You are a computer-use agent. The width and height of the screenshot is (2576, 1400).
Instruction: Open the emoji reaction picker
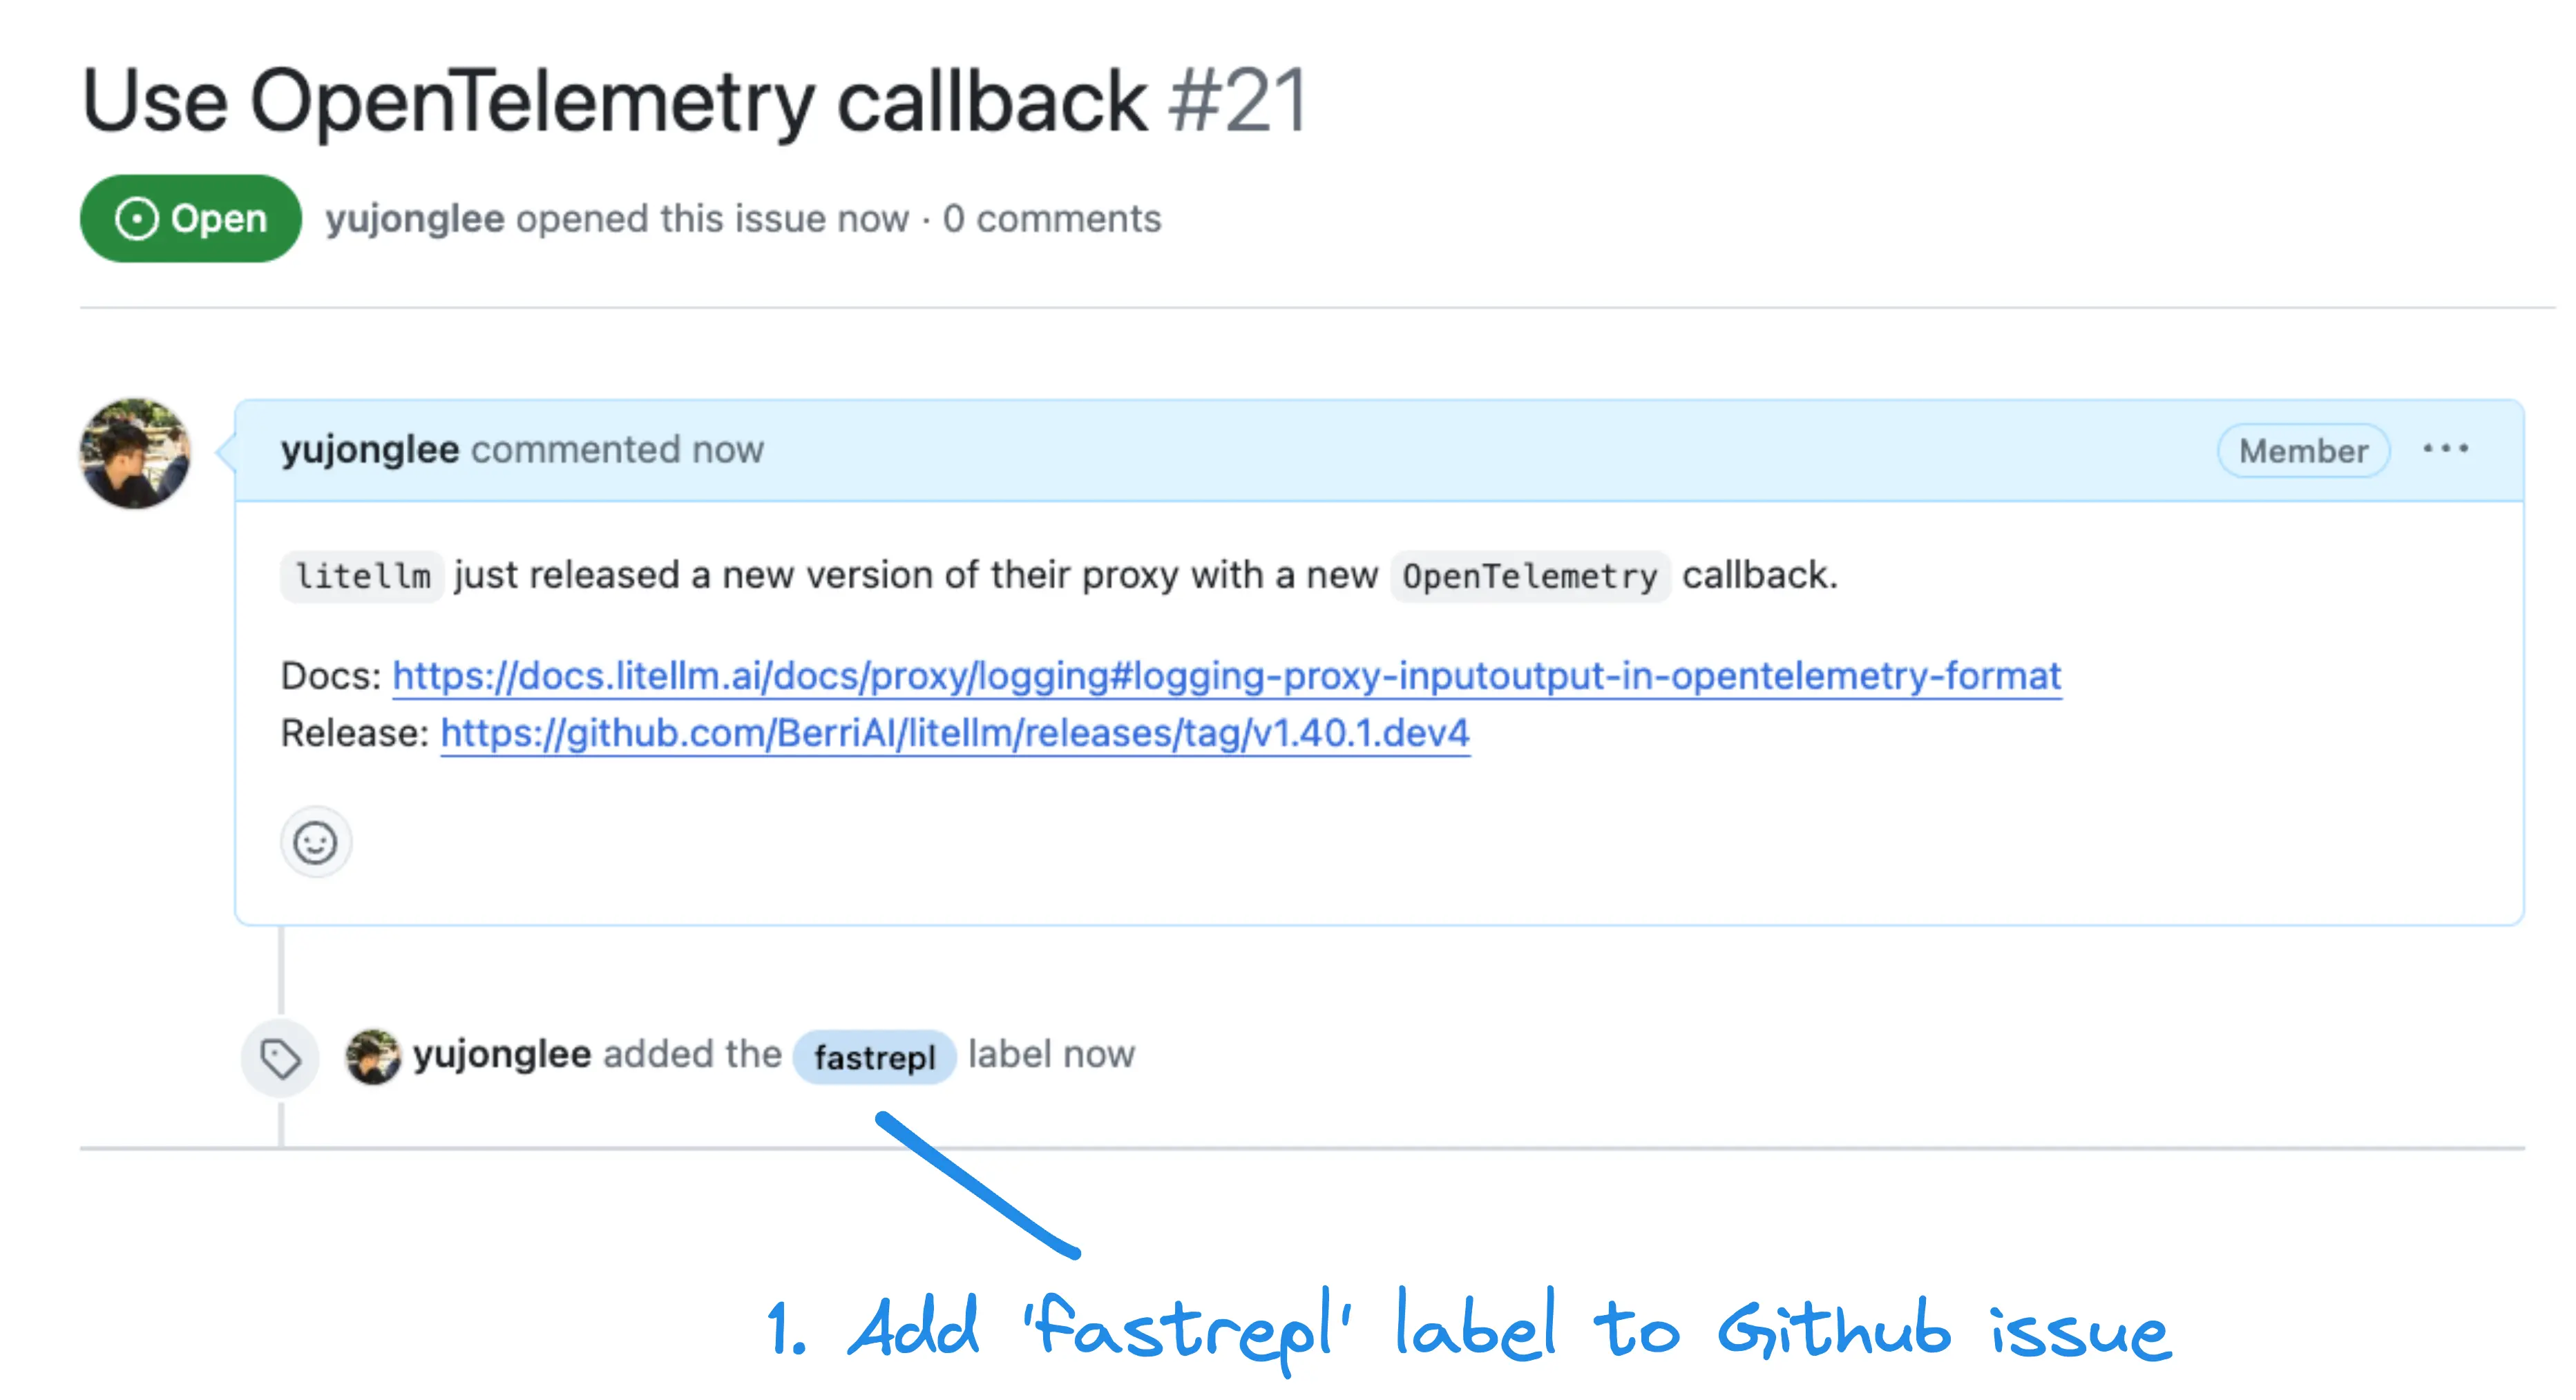315,842
